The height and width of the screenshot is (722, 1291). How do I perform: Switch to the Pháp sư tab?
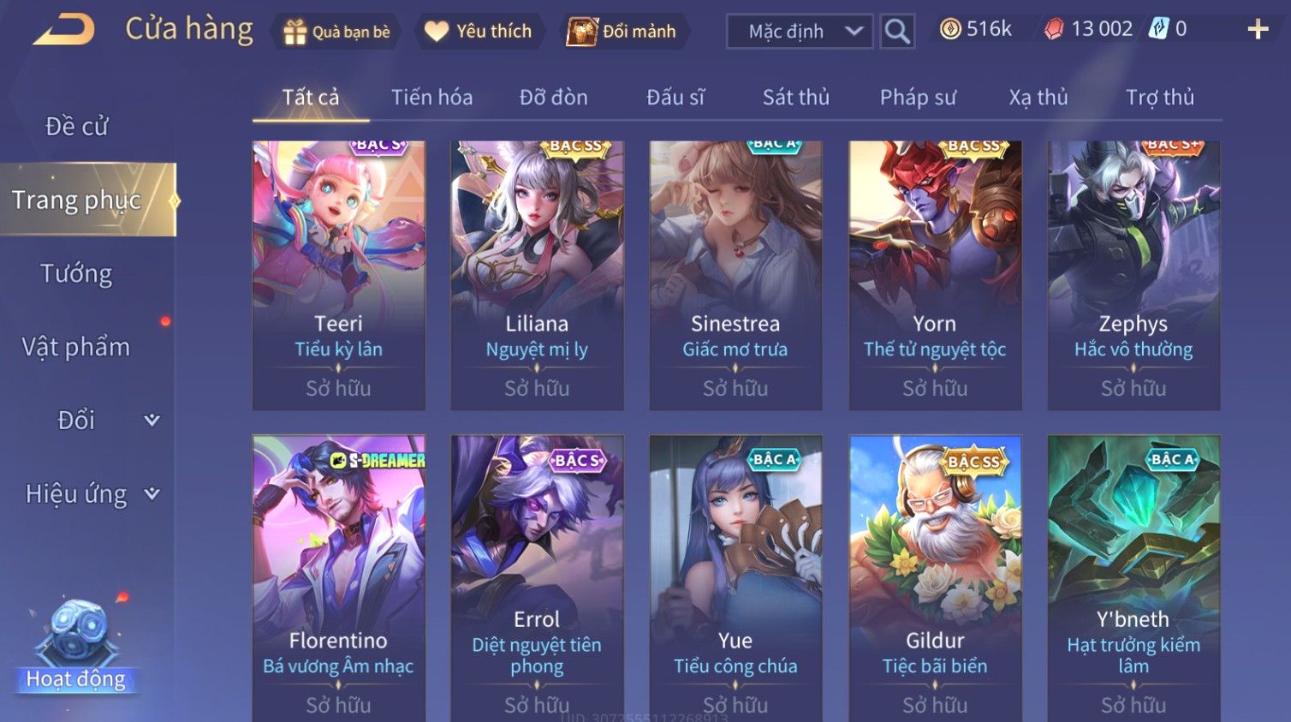tap(918, 98)
